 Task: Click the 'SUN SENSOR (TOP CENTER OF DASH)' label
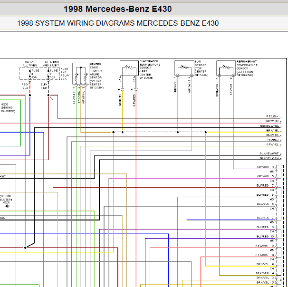click(x=202, y=68)
